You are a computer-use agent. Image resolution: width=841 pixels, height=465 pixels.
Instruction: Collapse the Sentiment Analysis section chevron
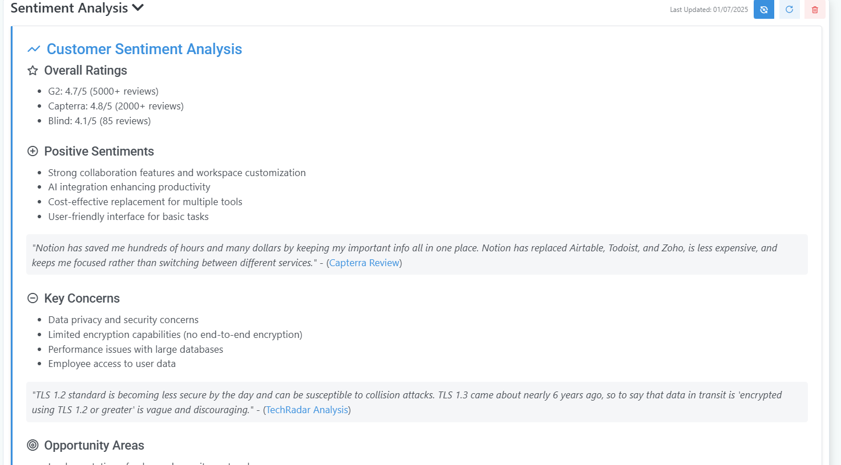pyautogui.click(x=138, y=8)
